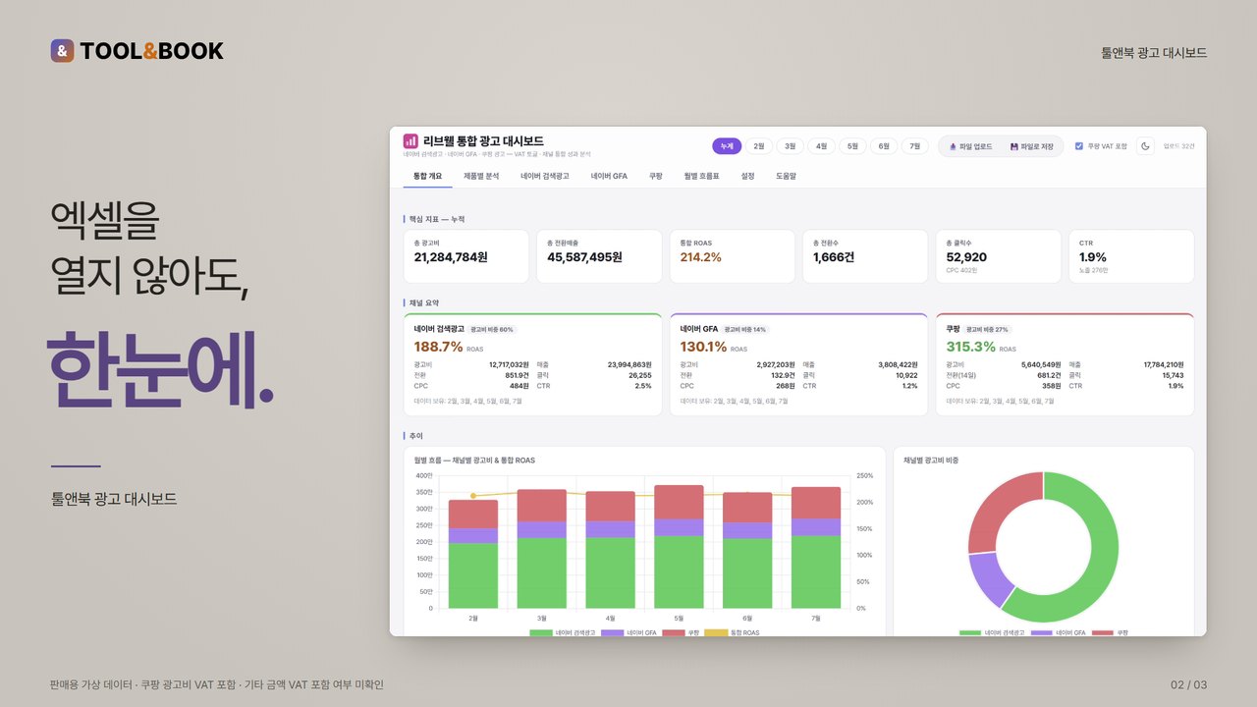This screenshot has width=1257, height=707.
Task: Click the 총 전환수 value 1,666건
Action: tap(834, 257)
